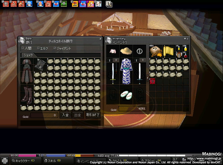Open the アクション (N) menu

point(155,160)
